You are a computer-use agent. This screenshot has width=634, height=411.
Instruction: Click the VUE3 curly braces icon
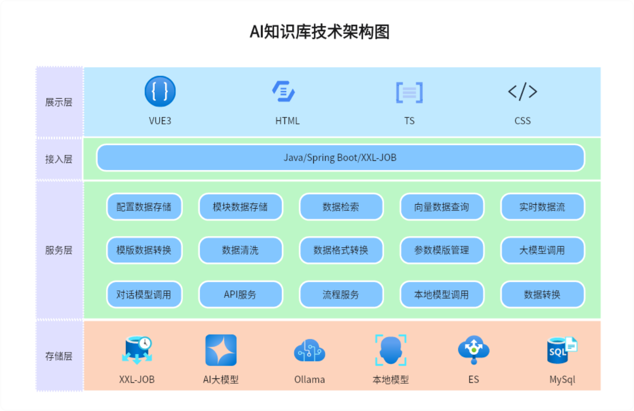point(160,91)
